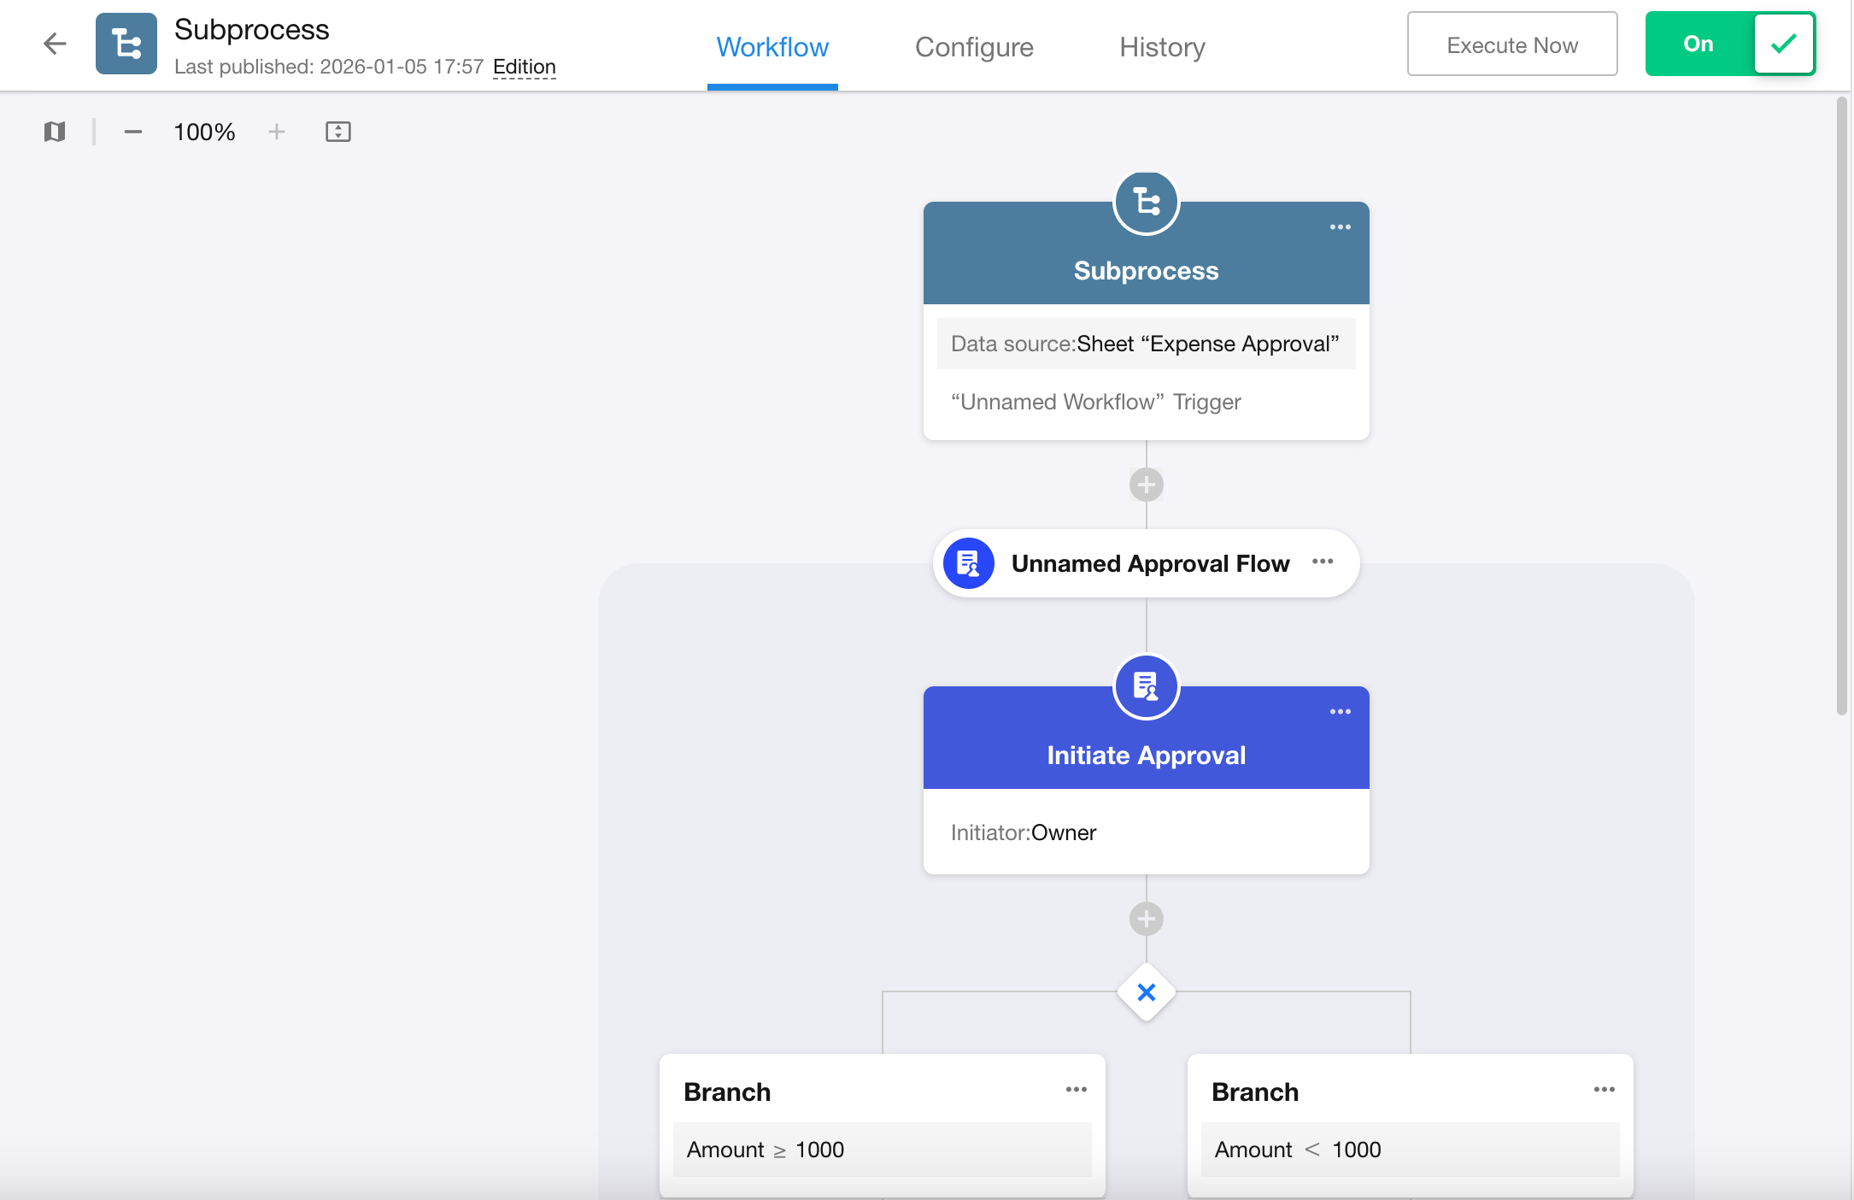1854x1200 pixels.
Task: Click the branch gateway diamond icon
Action: [x=1146, y=992]
